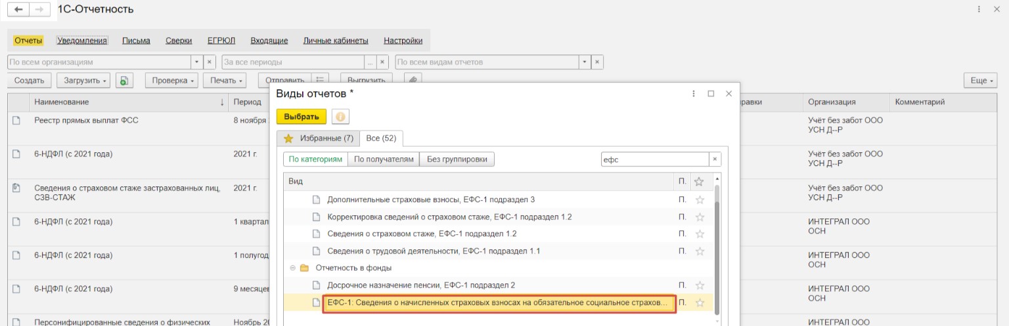Clear the 'ефс' search field

(x=715, y=159)
